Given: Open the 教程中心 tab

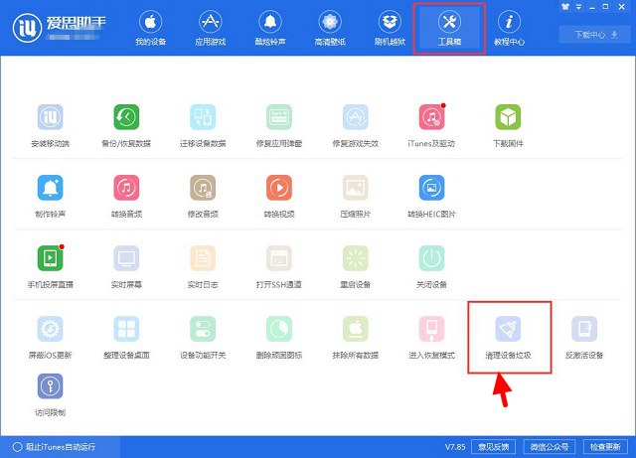Looking at the screenshot, I should 510,28.
